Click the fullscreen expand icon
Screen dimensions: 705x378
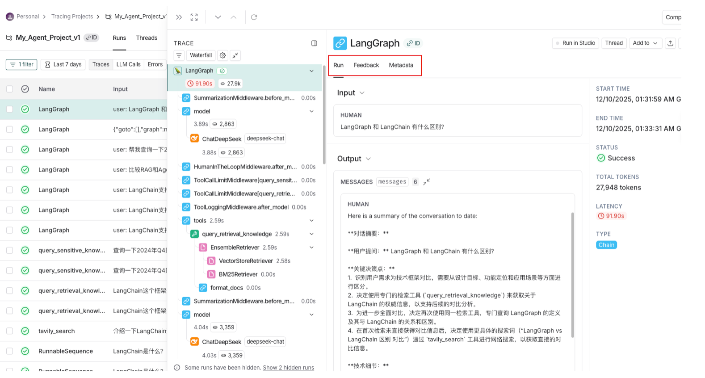point(194,17)
